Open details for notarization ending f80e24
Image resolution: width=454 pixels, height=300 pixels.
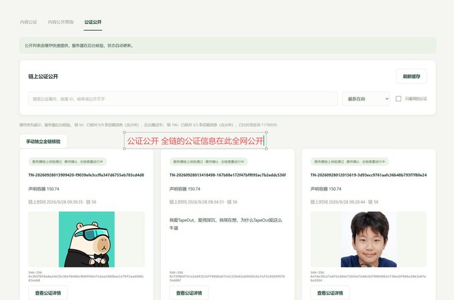pos(330,293)
